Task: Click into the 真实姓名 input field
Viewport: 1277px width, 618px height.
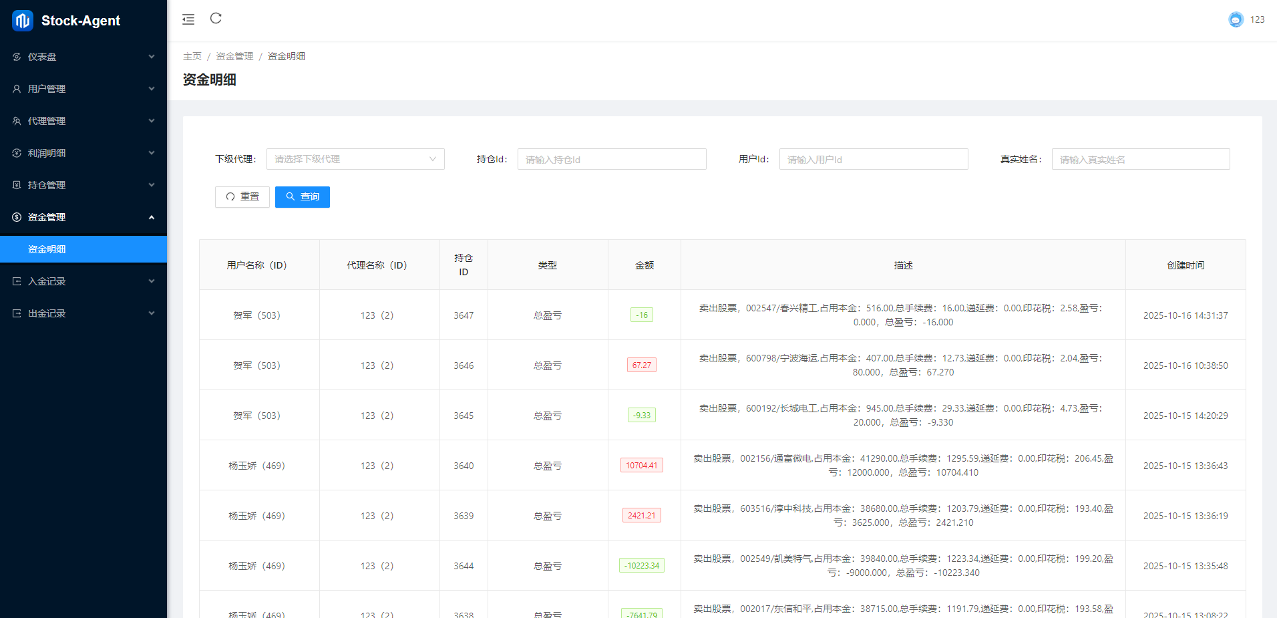Action: [1140, 159]
